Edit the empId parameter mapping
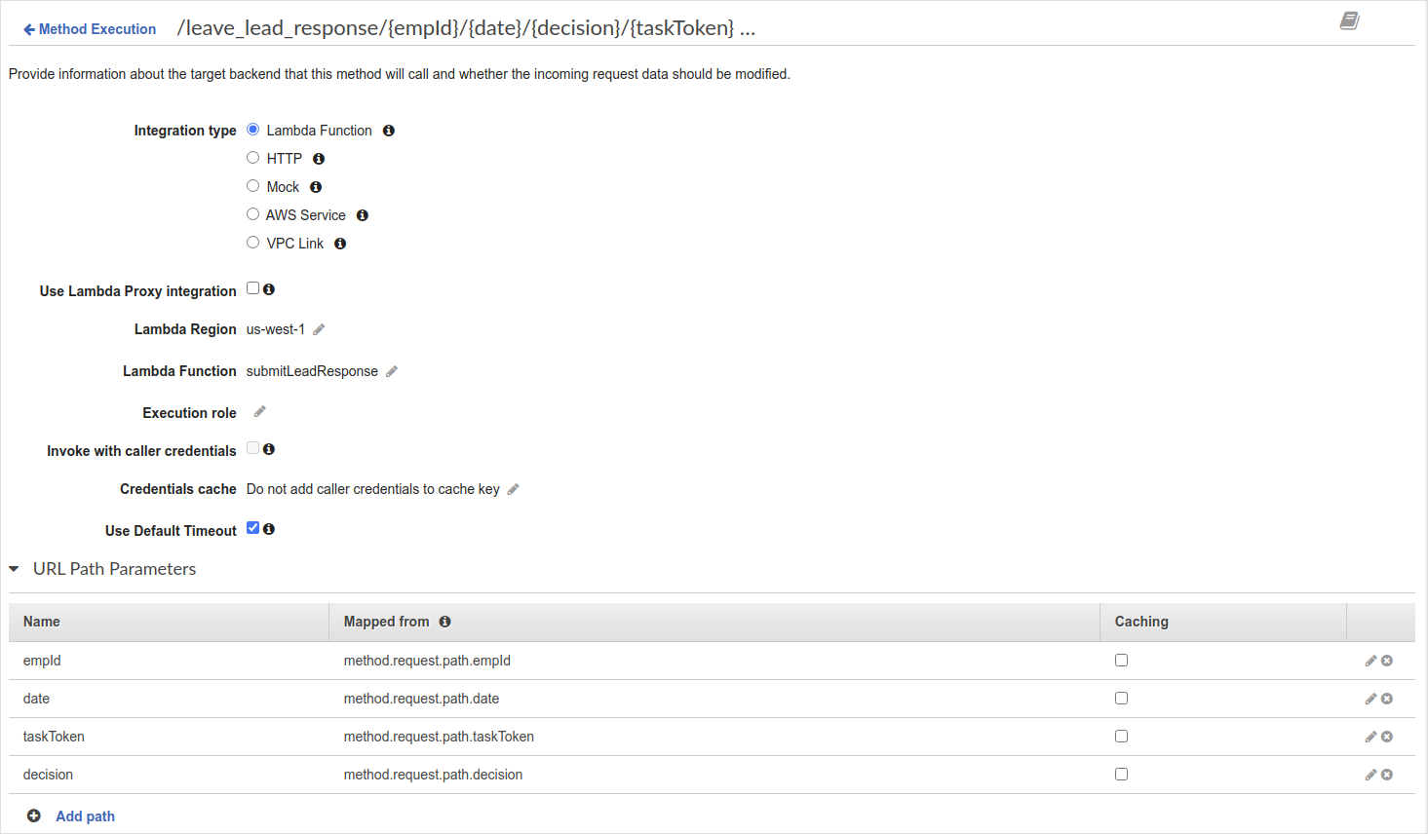 pos(1370,660)
